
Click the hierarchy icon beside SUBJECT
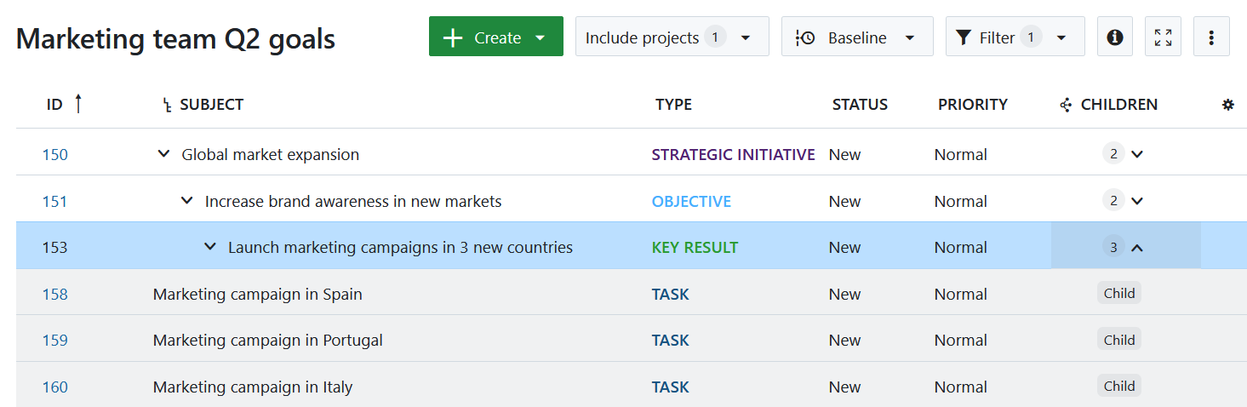167,105
